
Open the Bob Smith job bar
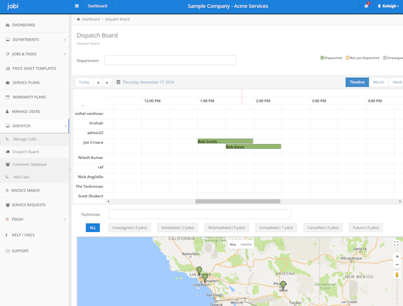click(x=225, y=141)
